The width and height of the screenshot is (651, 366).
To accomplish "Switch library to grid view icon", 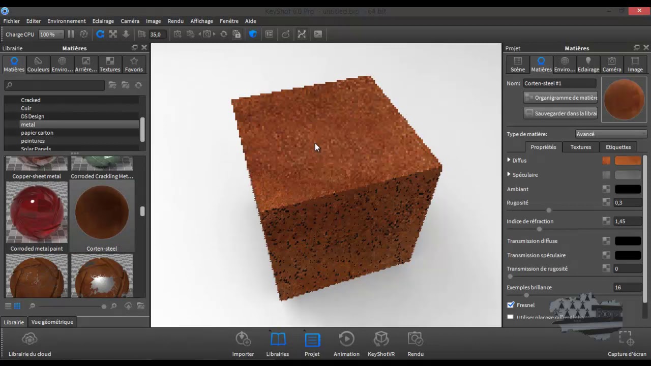I will tap(17, 306).
